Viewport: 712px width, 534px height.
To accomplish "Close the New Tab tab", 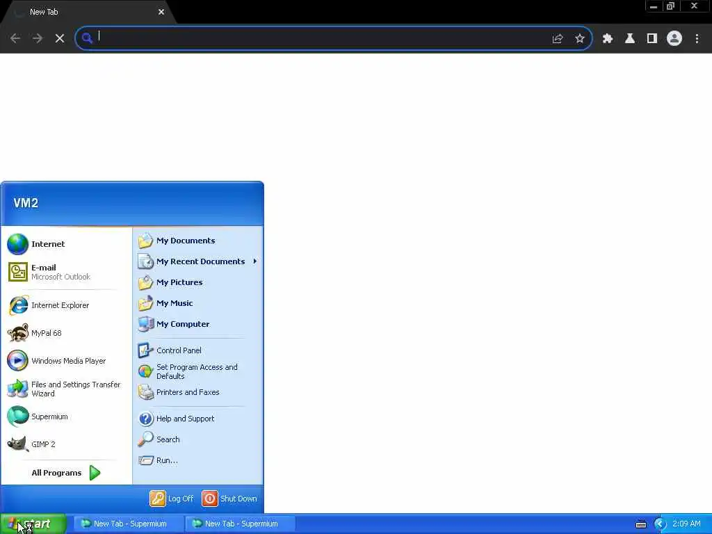I will click(161, 12).
